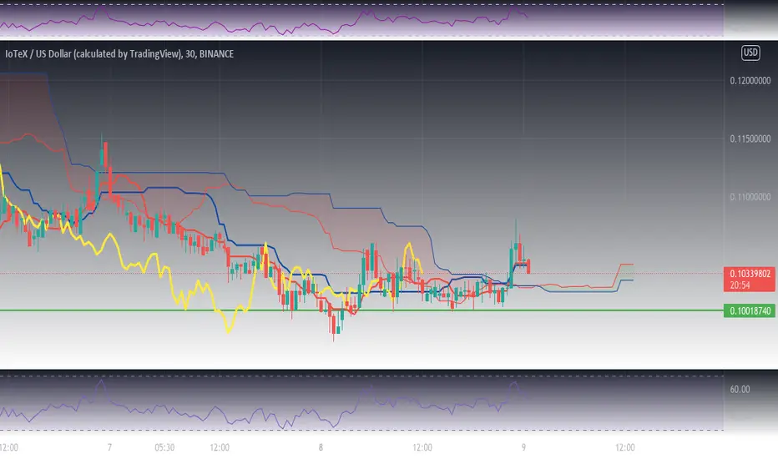
Task: Click the day 8 time axis label
Action: (321, 447)
